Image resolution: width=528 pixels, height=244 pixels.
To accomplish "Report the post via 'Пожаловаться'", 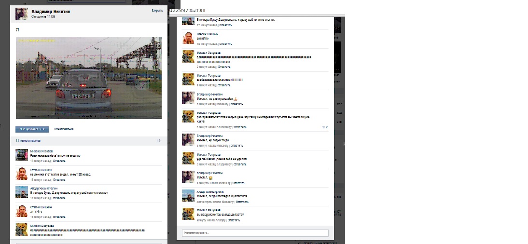I will 64,129.
